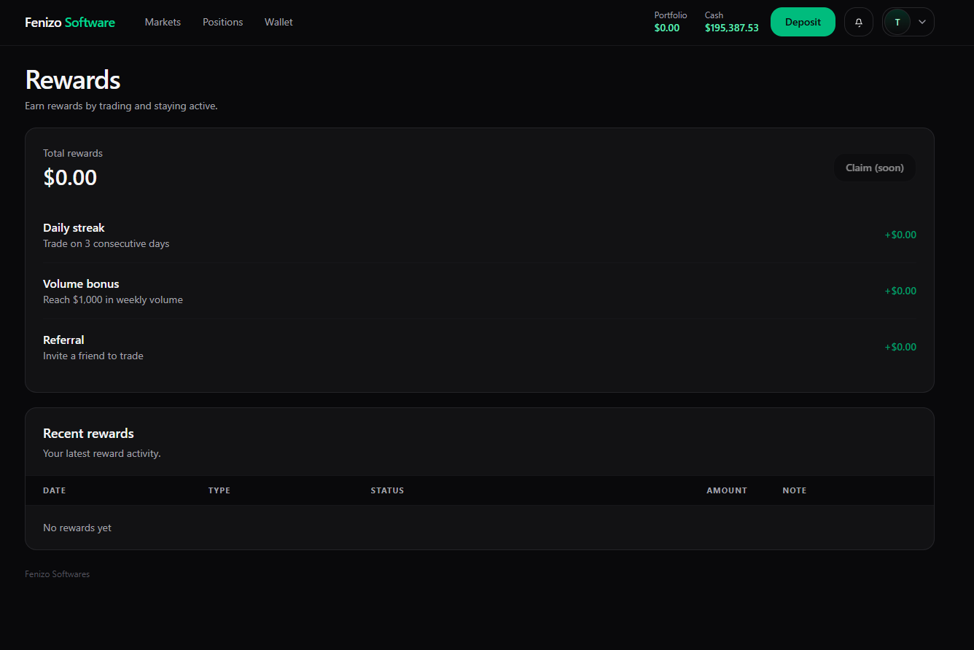974x650 pixels.
Task: Click the account avatar with letter T
Action: [897, 22]
